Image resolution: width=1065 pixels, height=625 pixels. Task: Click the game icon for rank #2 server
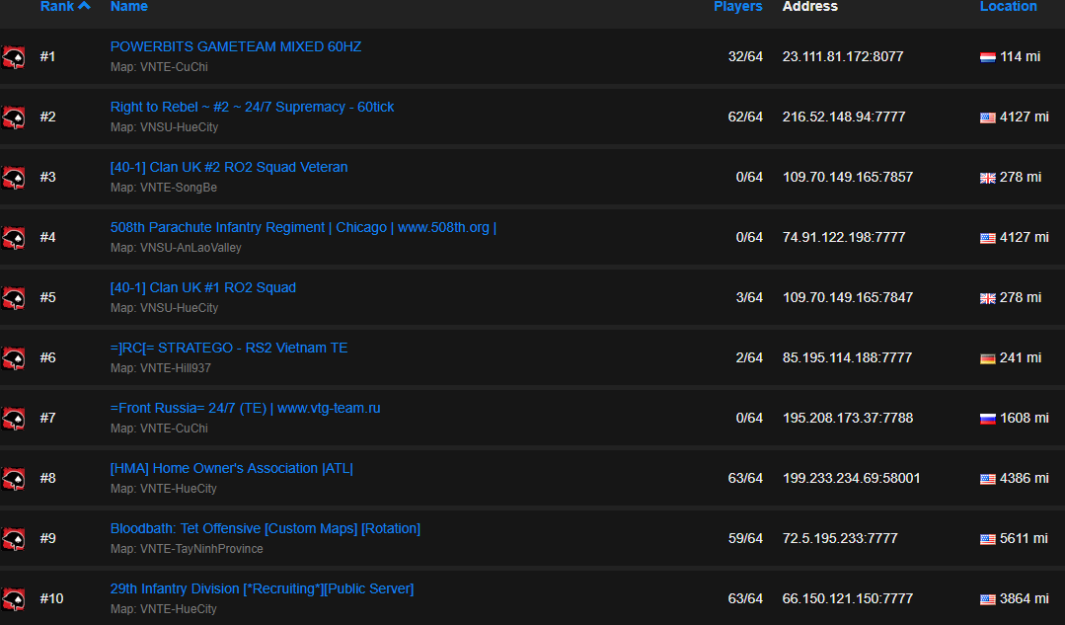pos(13,118)
